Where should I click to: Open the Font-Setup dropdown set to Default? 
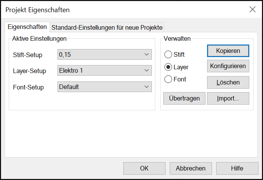click(105, 87)
